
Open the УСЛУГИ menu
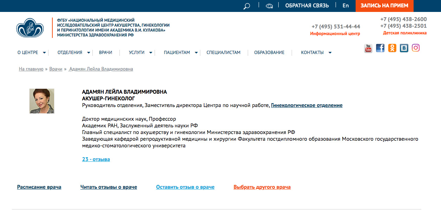[x=137, y=53]
